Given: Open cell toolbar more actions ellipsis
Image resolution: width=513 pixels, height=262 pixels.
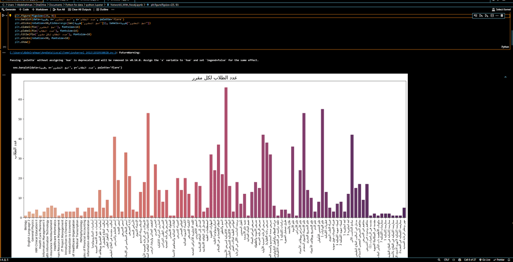Looking at the screenshot, I should tap(497, 16).
